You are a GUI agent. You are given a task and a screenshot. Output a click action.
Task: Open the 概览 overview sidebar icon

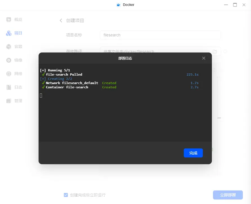(9, 19)
